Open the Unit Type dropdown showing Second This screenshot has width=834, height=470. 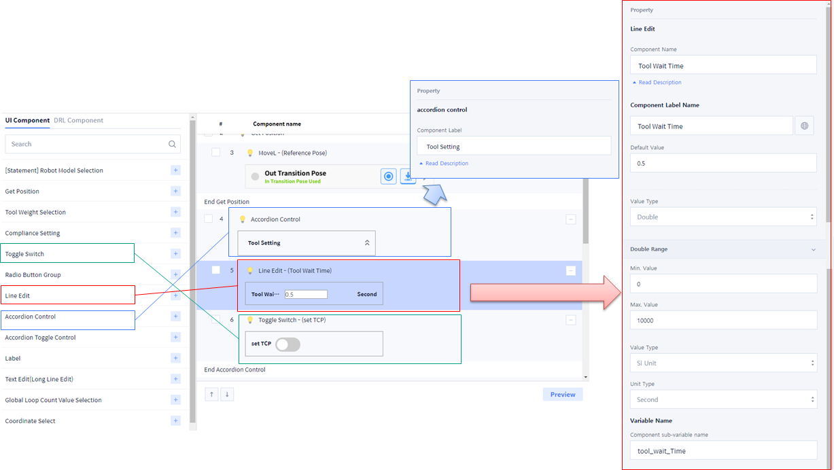click(723, 399)
